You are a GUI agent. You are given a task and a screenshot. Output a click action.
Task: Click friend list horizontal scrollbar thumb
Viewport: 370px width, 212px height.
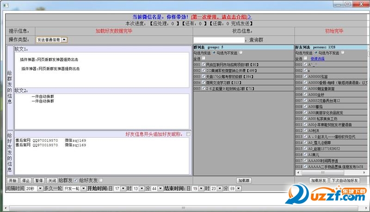click(x=322, y=173)
